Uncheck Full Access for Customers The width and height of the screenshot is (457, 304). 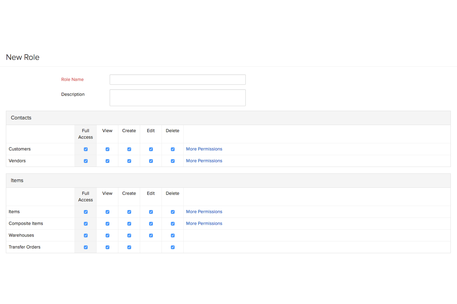[x=86, y=149]
